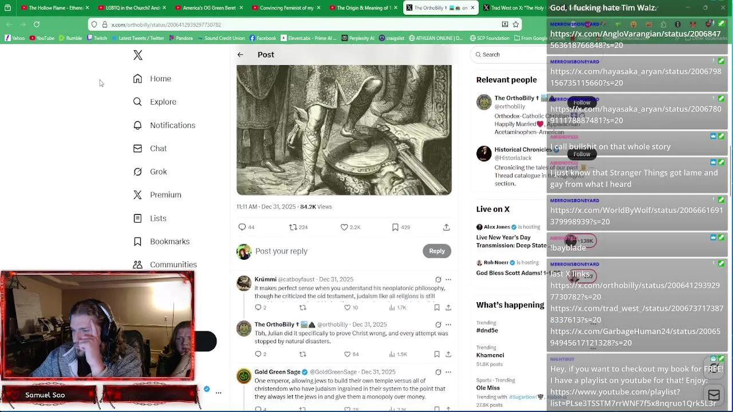
Task: Click the Reply button
Action: (437, 251)
